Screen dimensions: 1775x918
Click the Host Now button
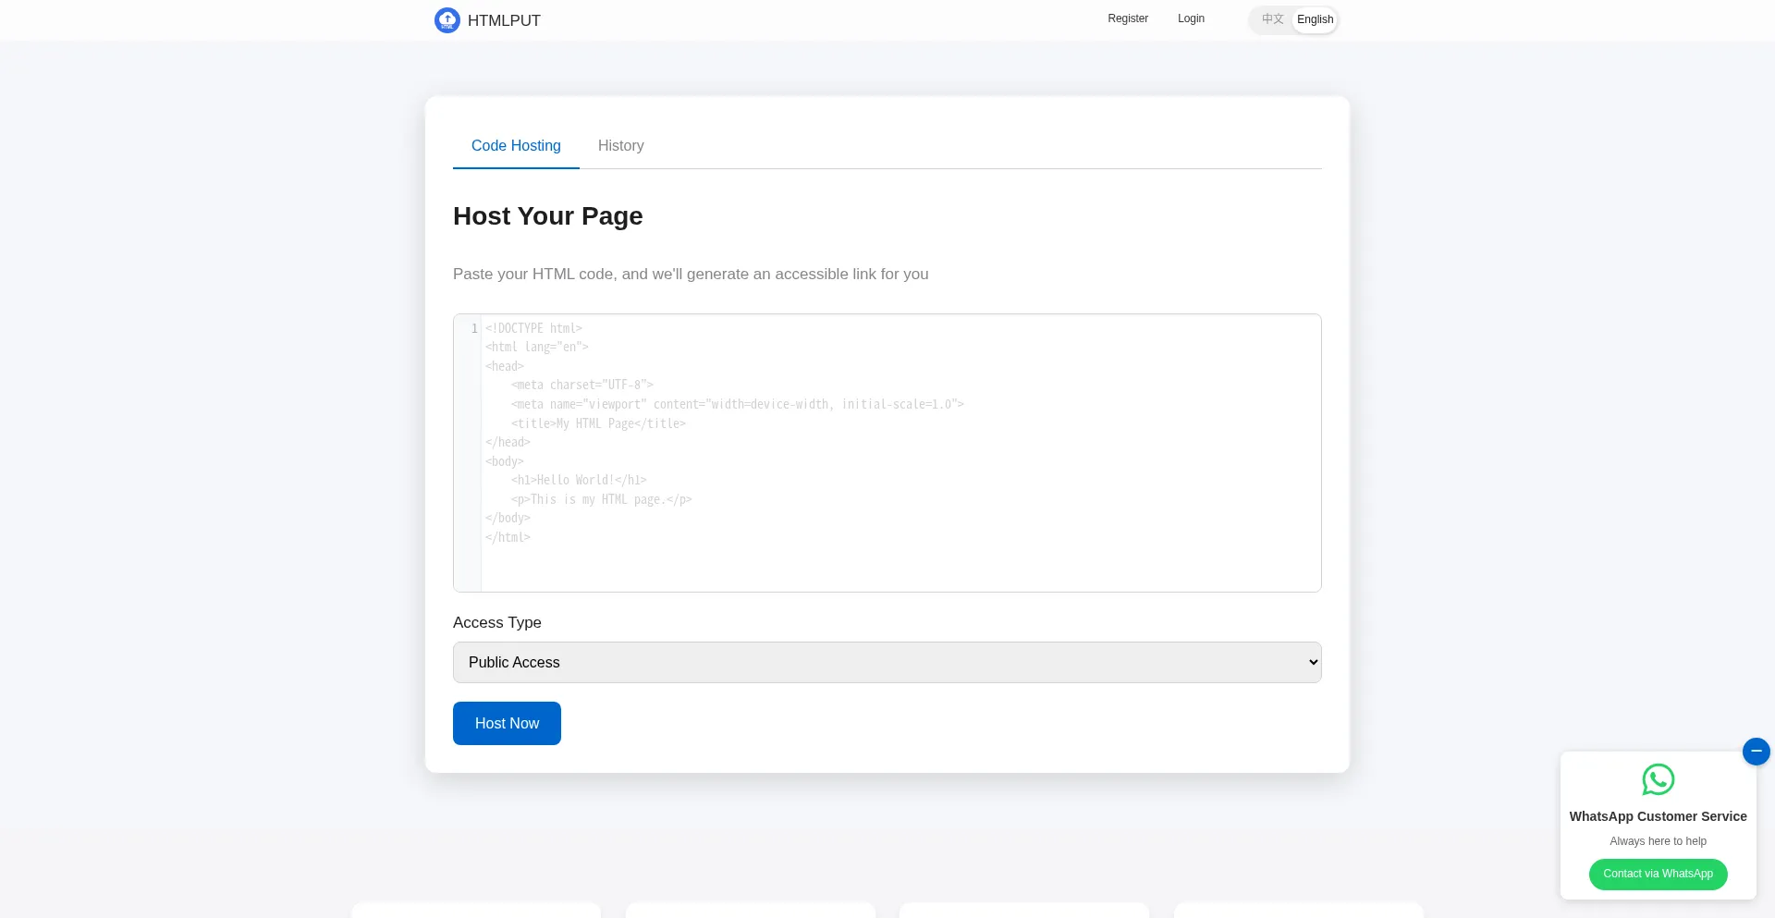(x=507, y=723)
